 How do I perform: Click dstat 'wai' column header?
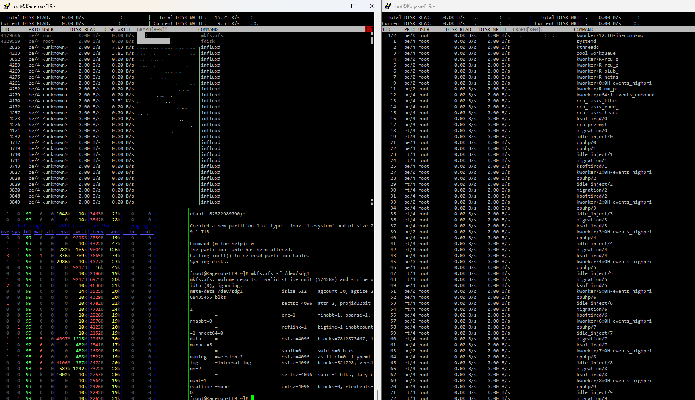[38, 232]
